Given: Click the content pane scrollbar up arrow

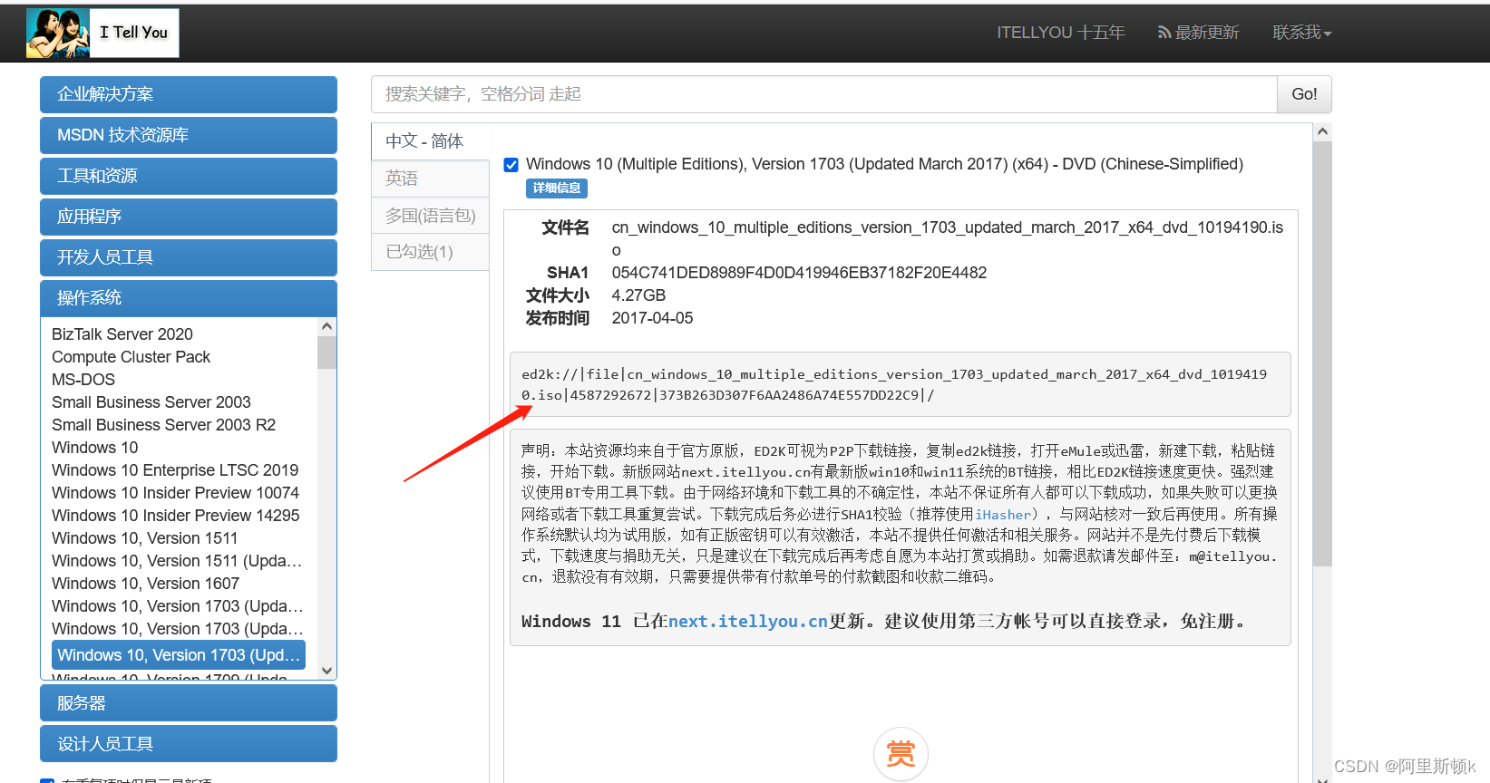Looking at the screenshot, I should click(x=1322, y=132).
